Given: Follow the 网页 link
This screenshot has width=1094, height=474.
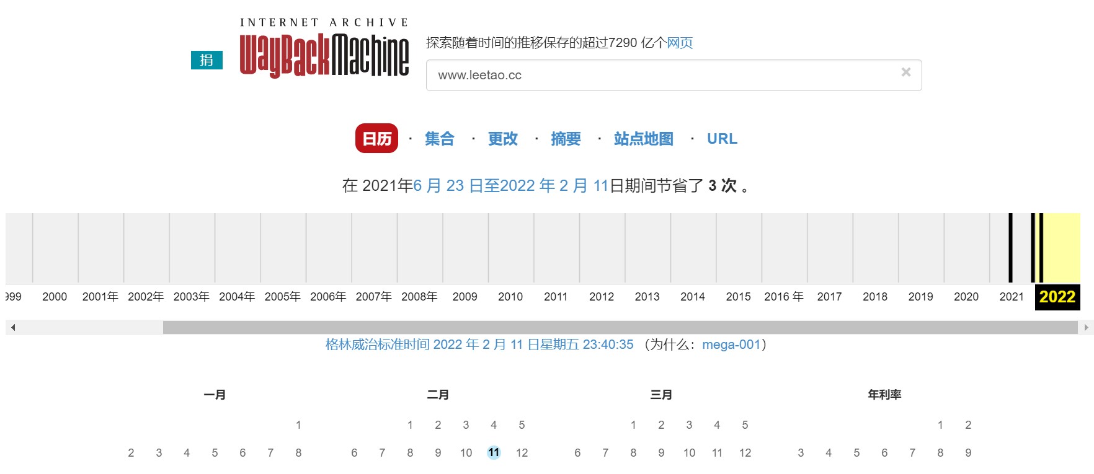Looking at the screenshot, I should 680,43.
